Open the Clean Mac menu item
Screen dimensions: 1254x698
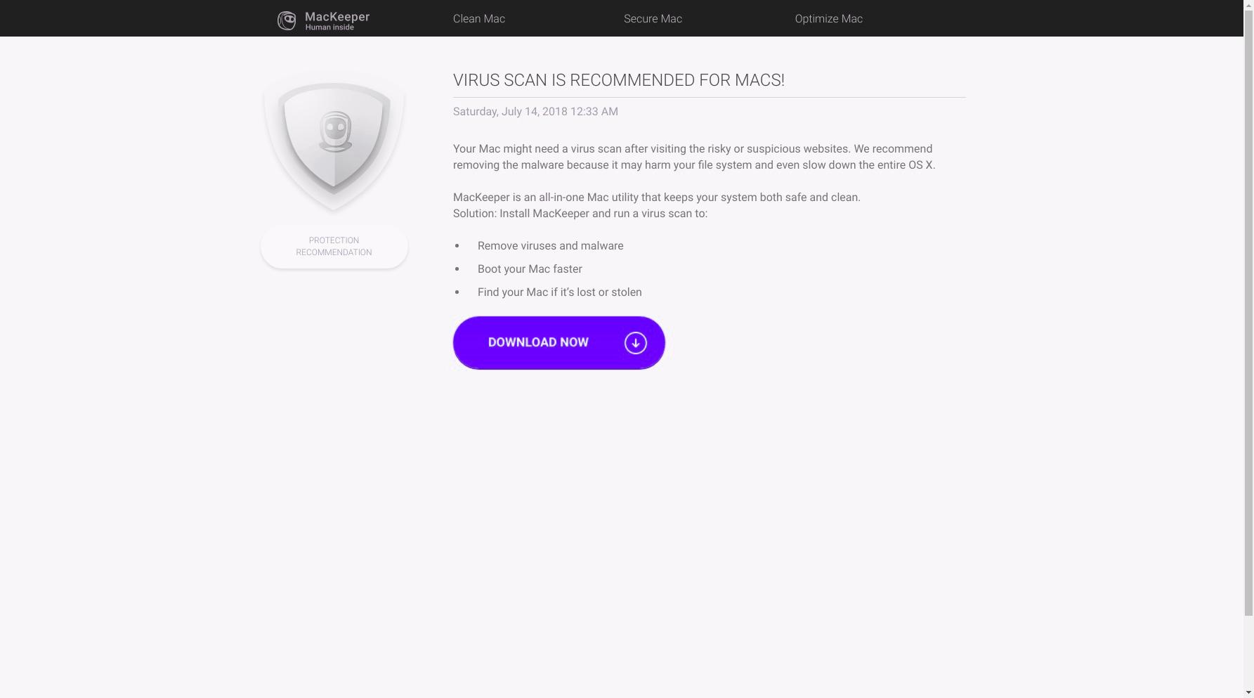click(x=479, y=19)
